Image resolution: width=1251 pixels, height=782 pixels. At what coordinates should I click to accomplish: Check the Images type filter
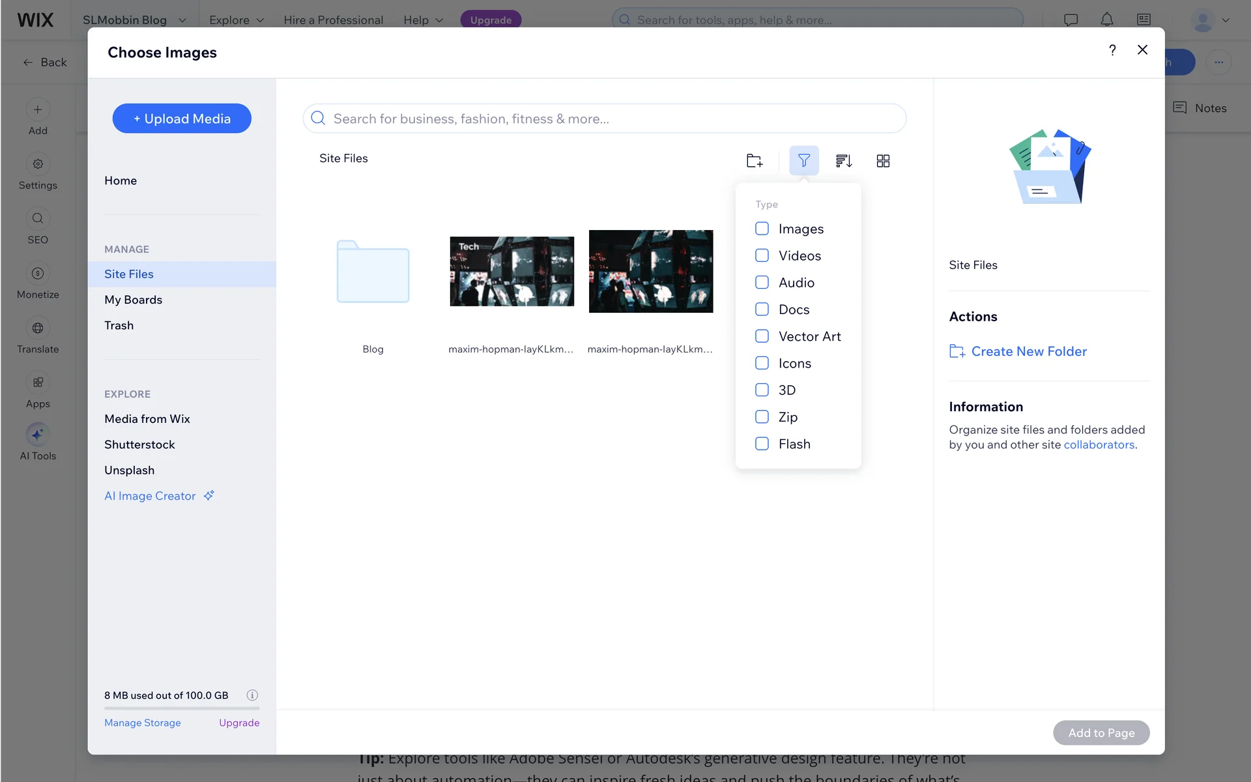click(762, 229)
